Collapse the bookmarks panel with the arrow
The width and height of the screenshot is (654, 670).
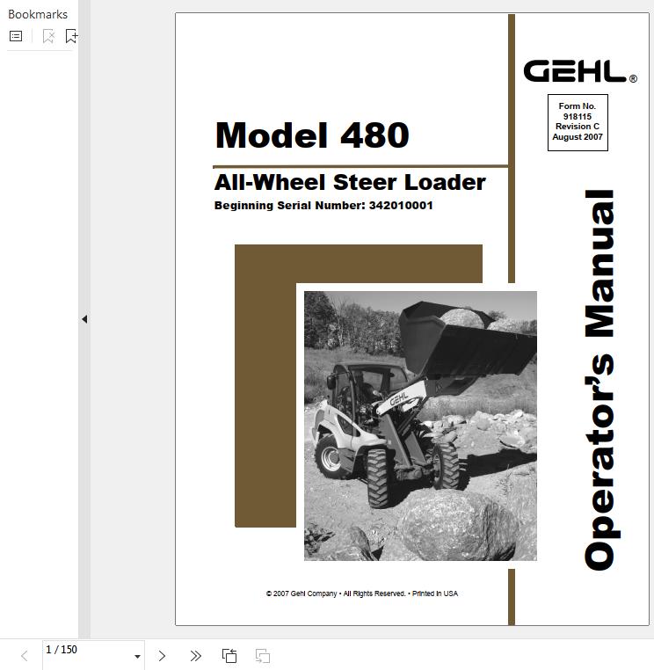[x=84, y=319]
